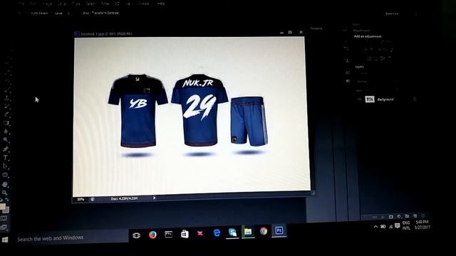
Task: Open Windows Store from taskbar
Action: 185,234
